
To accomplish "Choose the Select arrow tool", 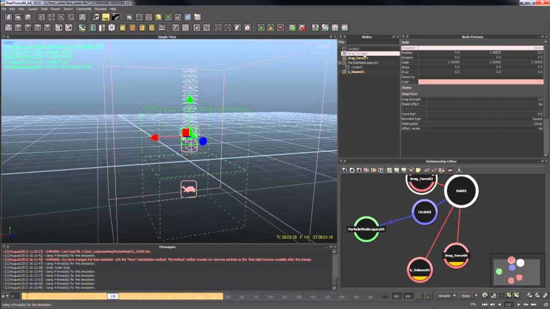I will [x=41, y=17].
